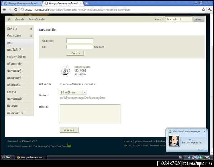Open the สิ้นสุด ban duration dropdown
This screenshot has height=167, width=214.
(x=73, y=92)
